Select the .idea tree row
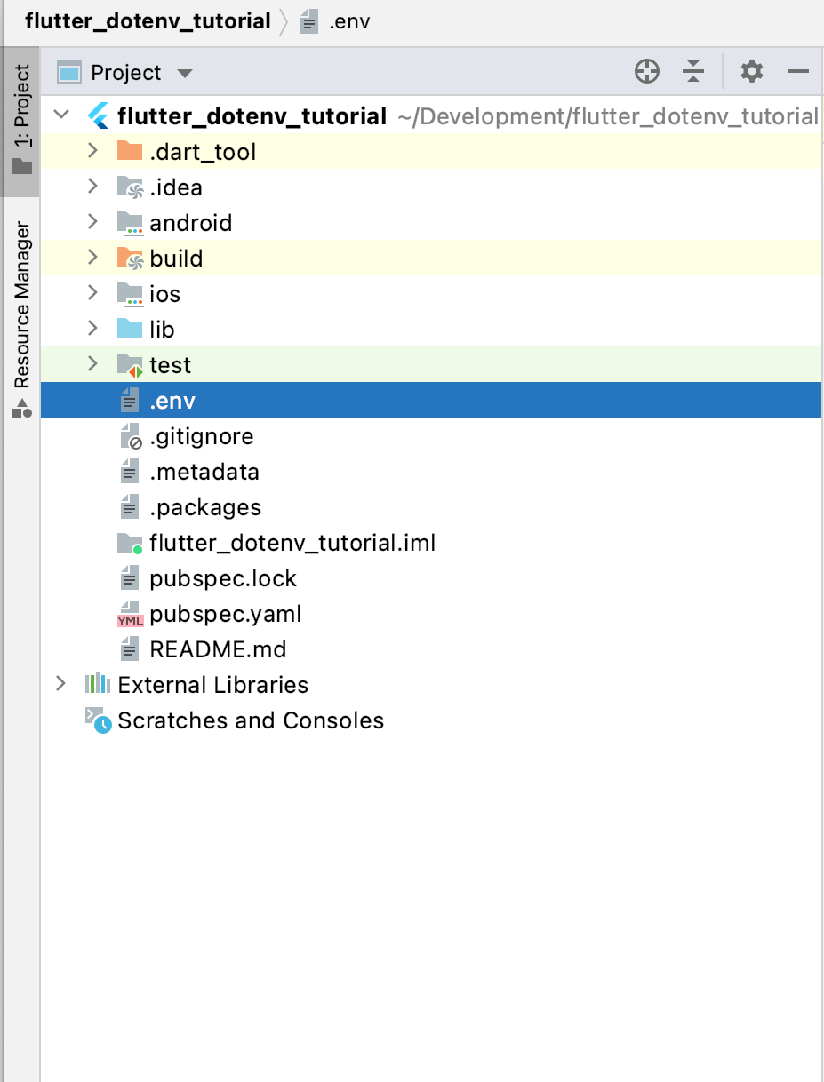The width and height of the screenshot is (824, 1082). pyautogui.click(x=431, y=187)
